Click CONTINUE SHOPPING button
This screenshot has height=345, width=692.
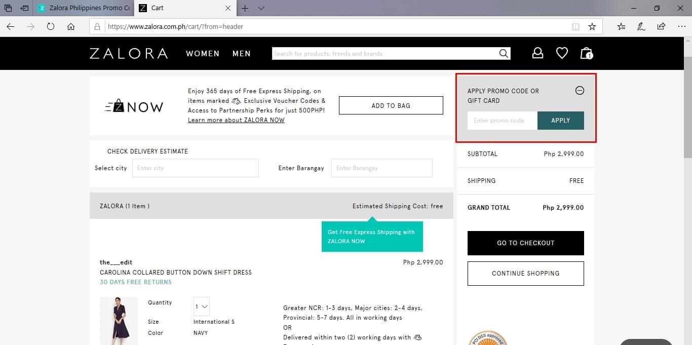tap(526, 274)
